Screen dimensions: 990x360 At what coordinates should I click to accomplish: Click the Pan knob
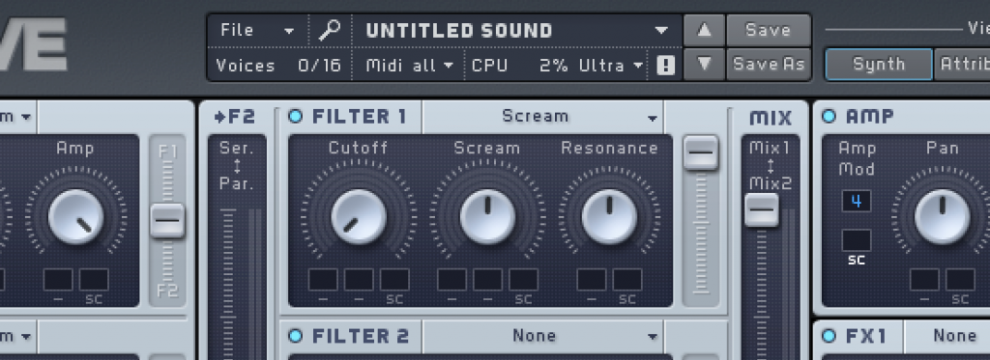942,217
